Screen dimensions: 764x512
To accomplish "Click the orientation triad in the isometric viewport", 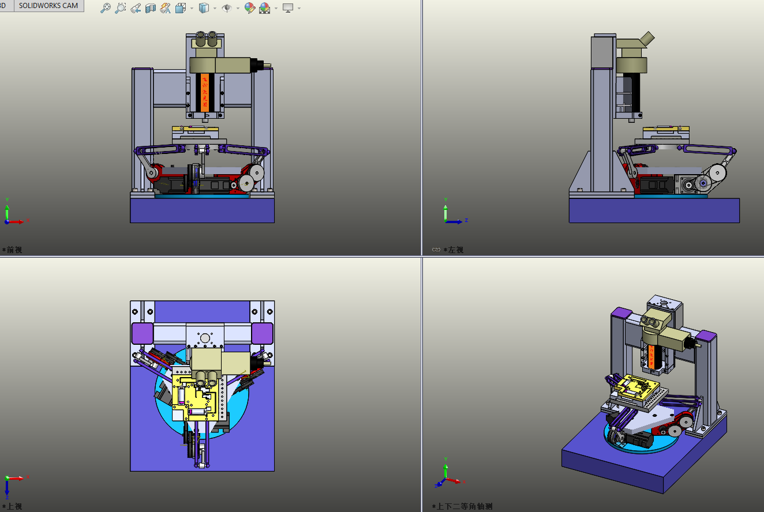I will pyautogui.click(x=449, y=472).
